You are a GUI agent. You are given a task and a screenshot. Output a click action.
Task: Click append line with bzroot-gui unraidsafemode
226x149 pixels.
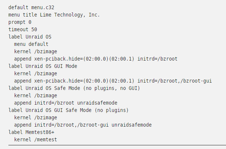click(83, 125)
